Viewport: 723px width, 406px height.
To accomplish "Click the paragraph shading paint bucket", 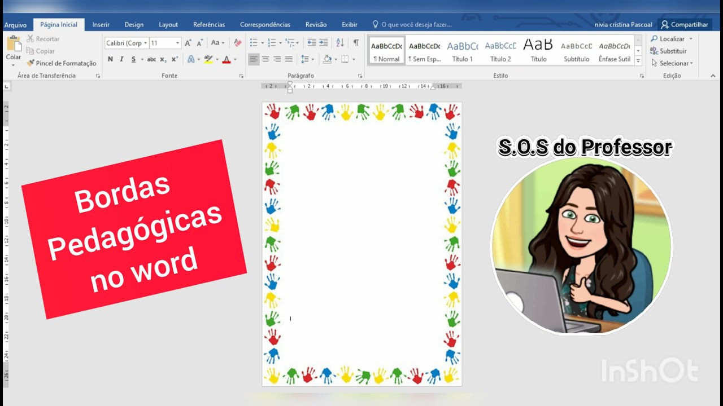I will pos(327,59).
